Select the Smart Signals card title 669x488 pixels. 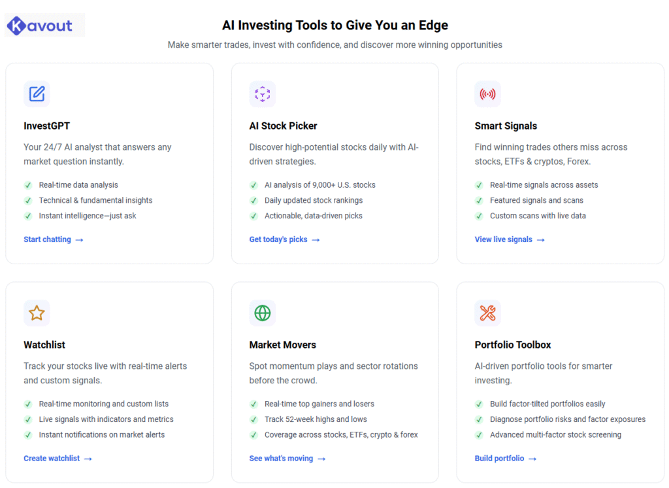[x=506, y=126]
